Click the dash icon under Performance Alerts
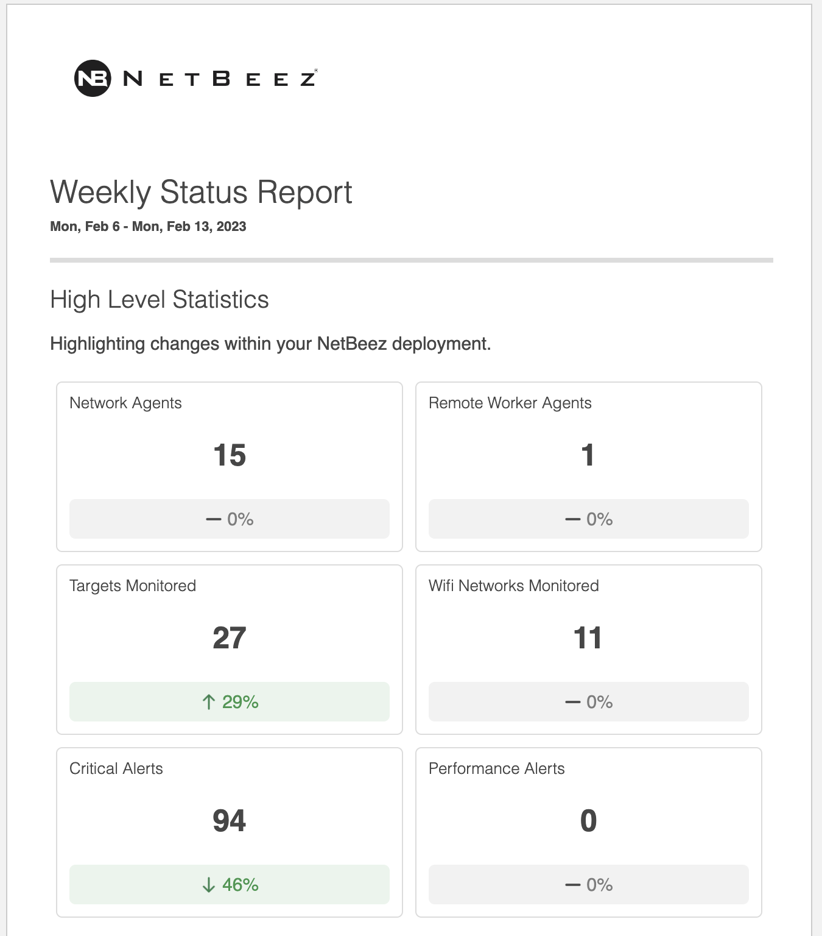This screenshot has height=936, width=822. coord(572,885)
